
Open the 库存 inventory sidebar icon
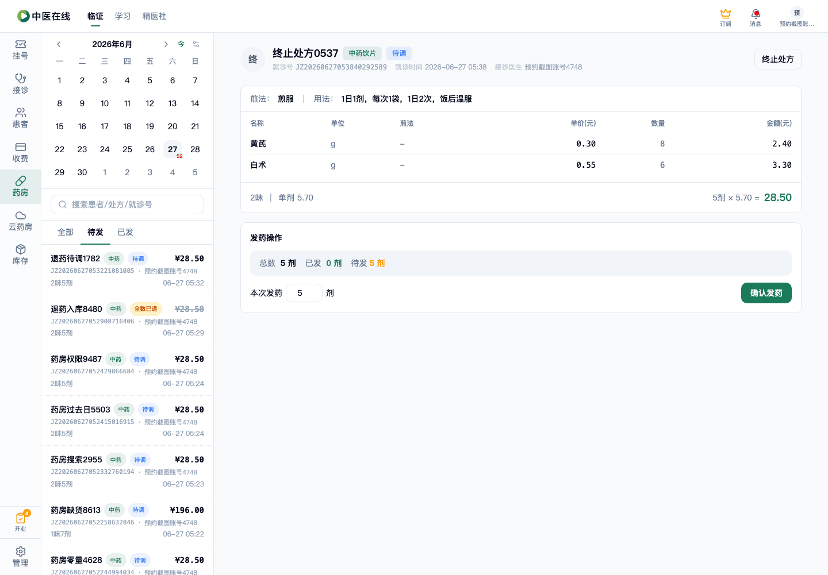(x=20, y=255)
